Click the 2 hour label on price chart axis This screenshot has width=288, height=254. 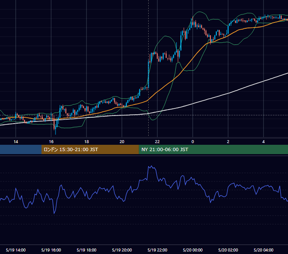coord(228,142)
